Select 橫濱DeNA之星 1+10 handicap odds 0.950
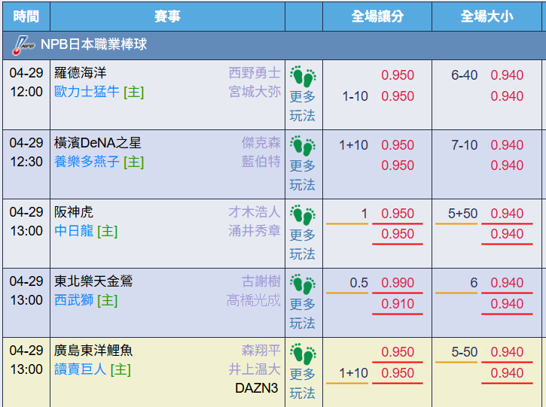546x407 pixels. pos(398,145)
